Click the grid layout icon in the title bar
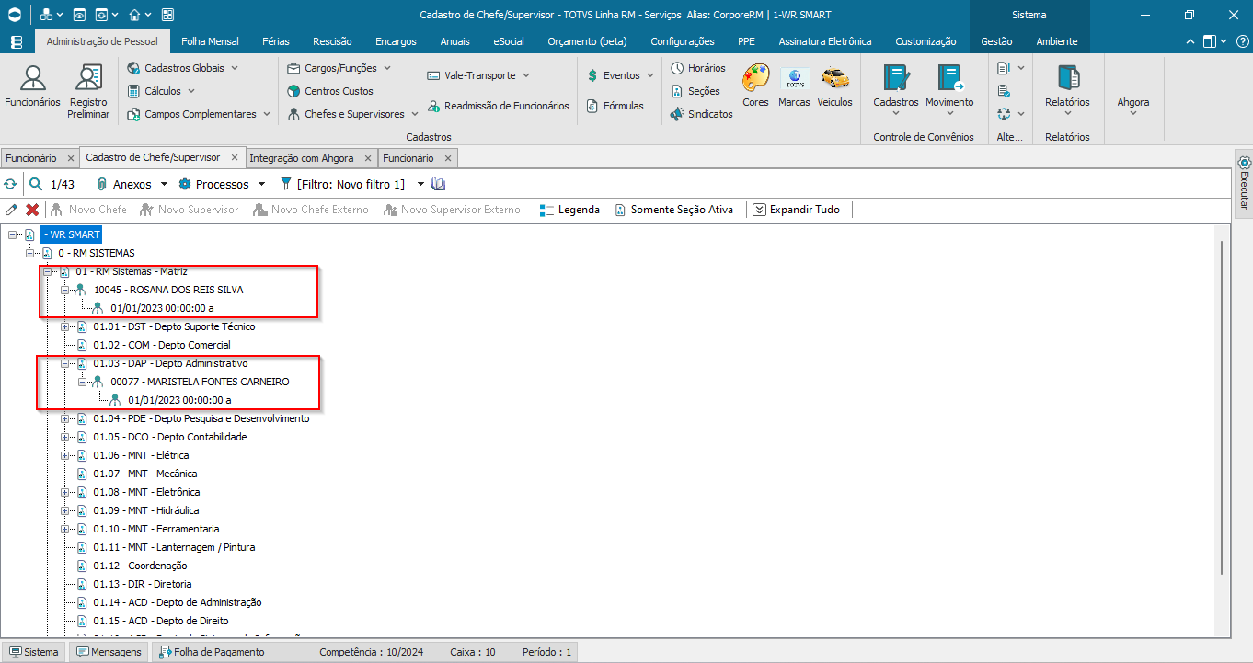 167,15
